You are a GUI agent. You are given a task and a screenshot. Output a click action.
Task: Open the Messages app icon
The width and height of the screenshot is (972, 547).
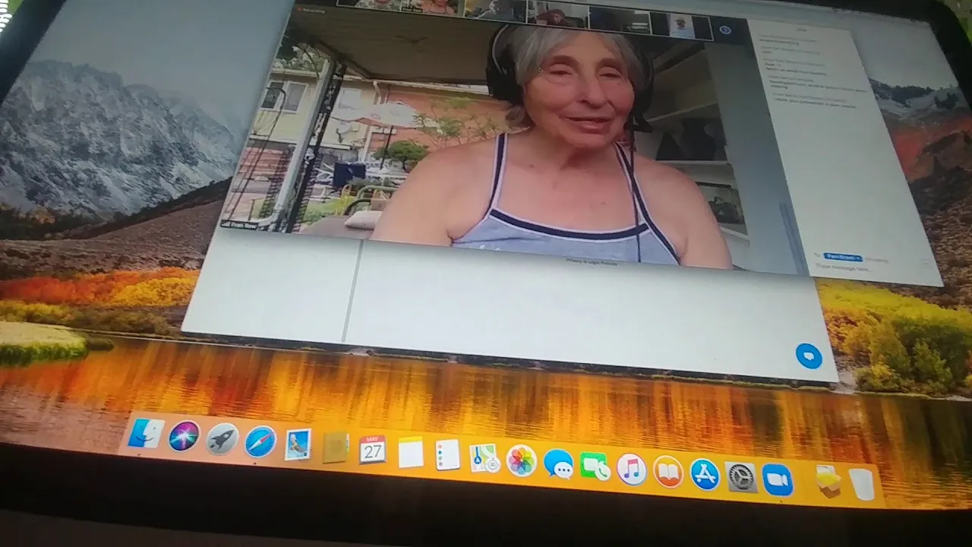coord(558,464)
